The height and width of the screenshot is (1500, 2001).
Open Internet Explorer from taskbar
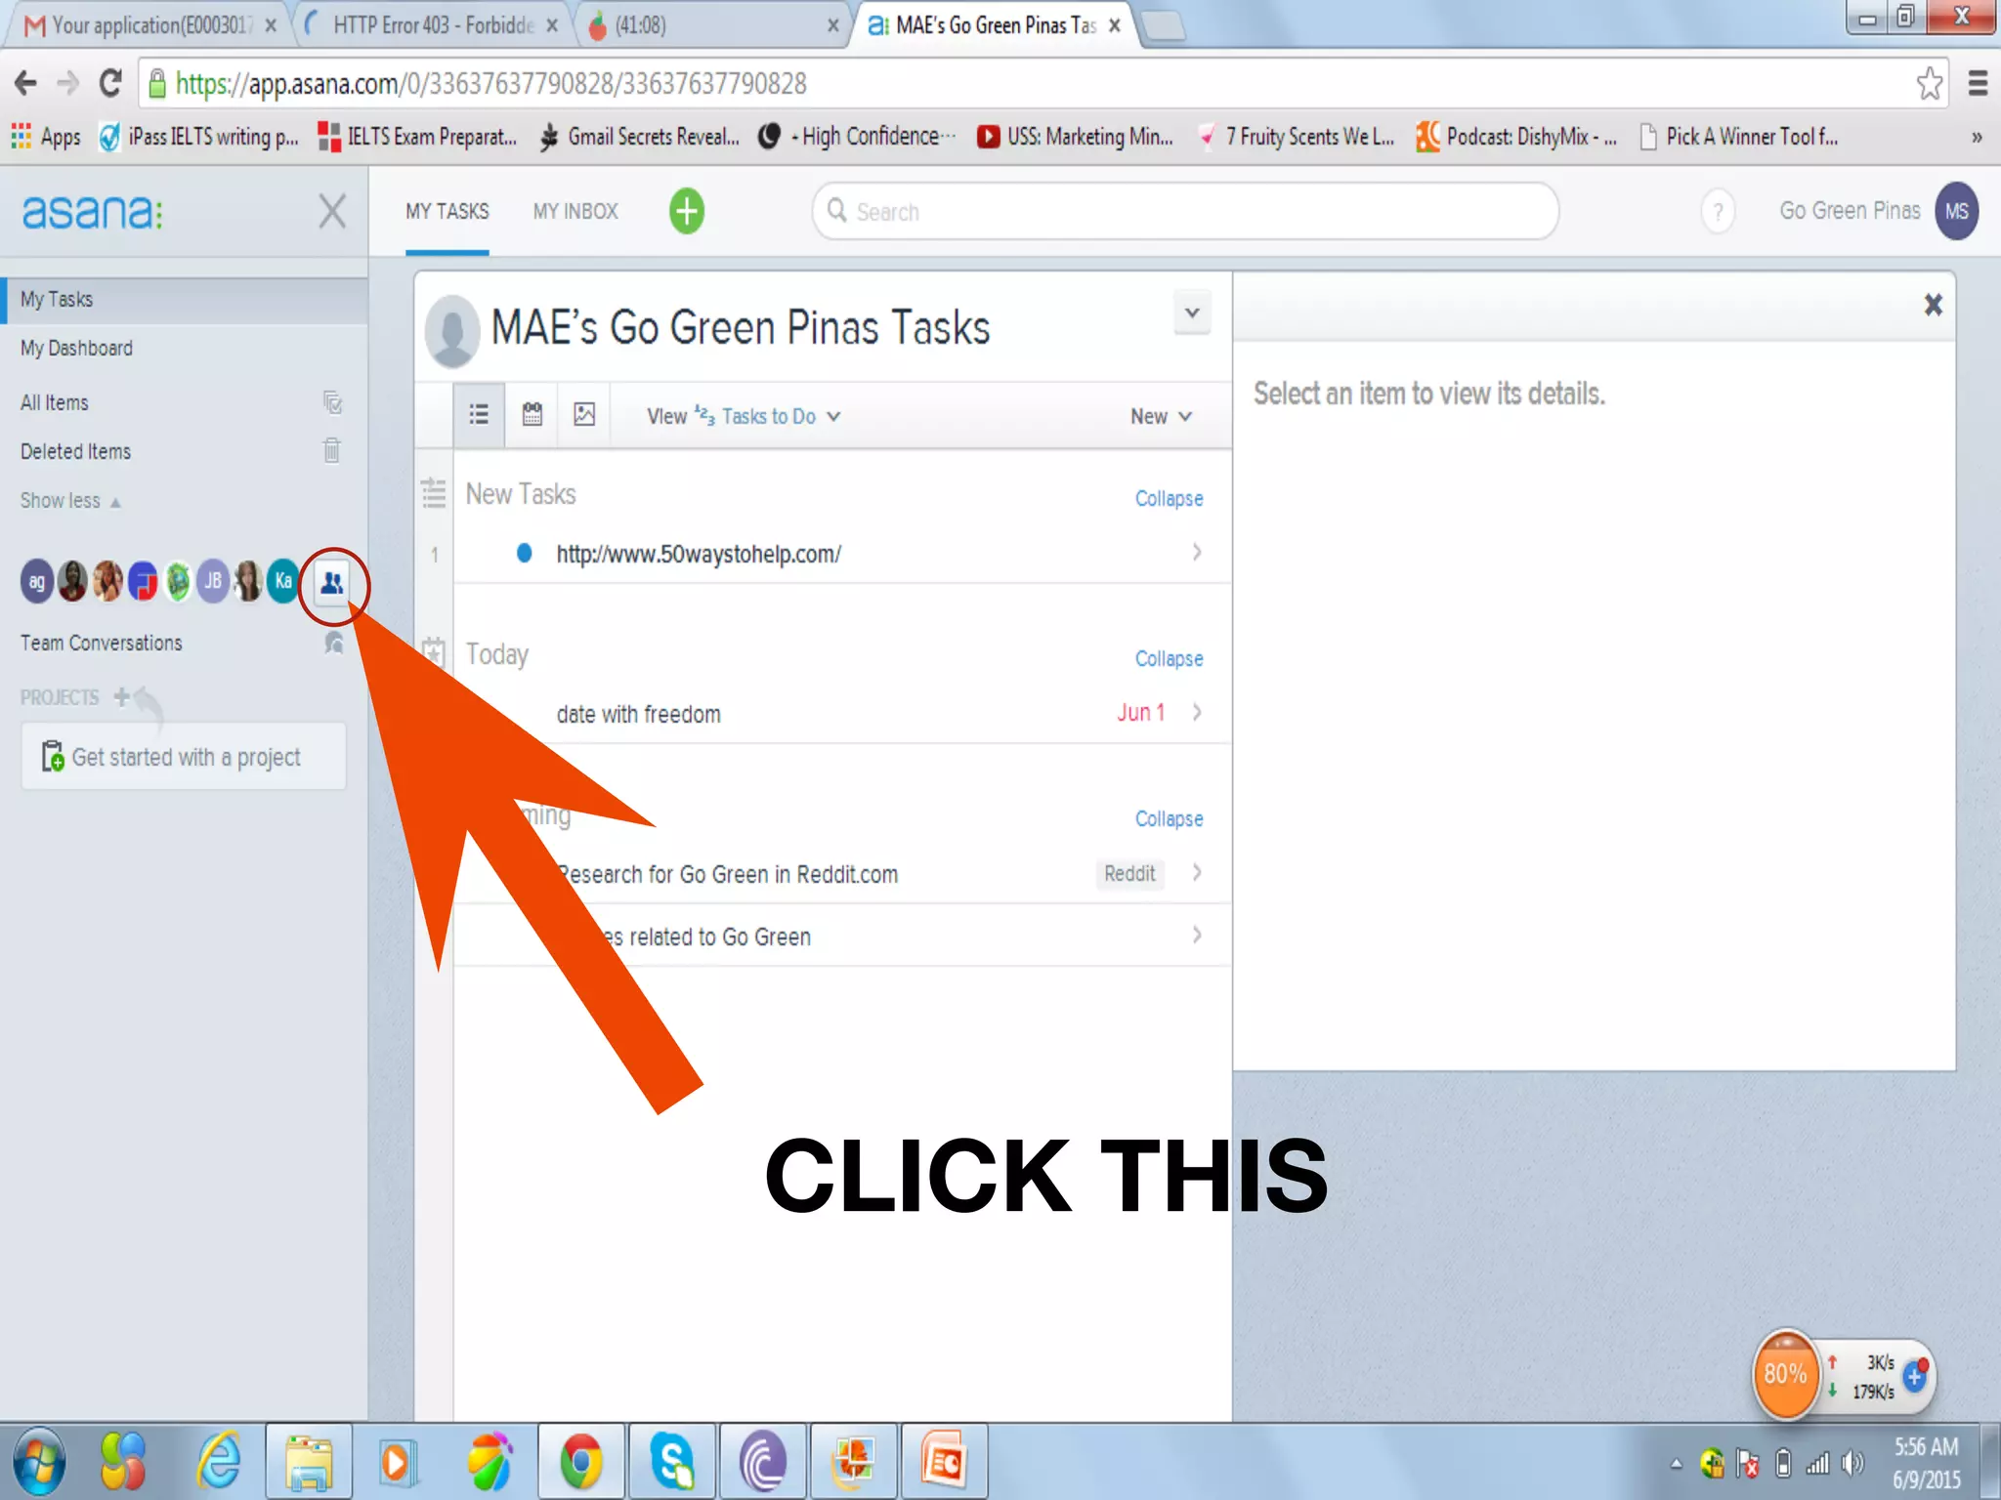[219, 1462]
